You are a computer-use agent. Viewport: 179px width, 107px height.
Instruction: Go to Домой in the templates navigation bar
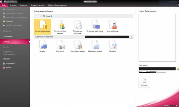coord(47,16)
